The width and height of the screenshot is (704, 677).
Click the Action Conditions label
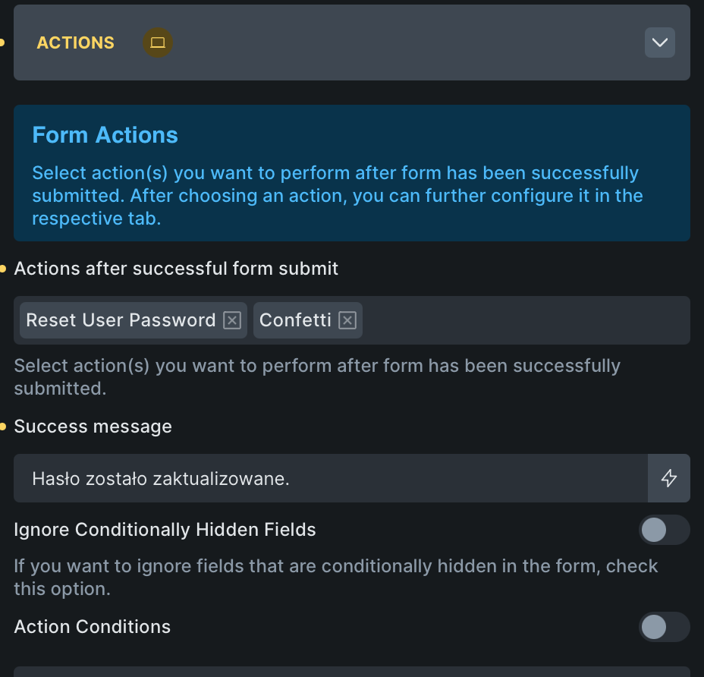(92, 627)
